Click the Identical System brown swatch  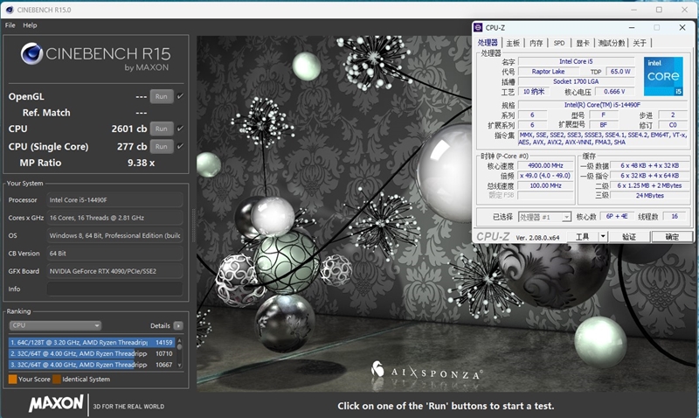(57, 380)
